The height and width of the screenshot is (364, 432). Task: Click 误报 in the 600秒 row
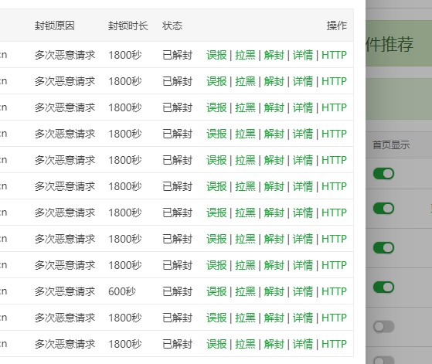pyautogui.click(x=216, y=291)
